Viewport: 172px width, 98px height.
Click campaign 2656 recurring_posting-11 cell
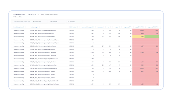(x=44, y=81)
